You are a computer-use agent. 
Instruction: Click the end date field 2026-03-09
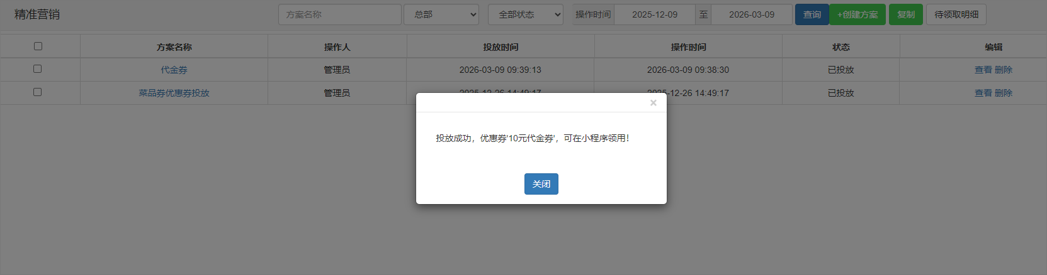click(751, 14)
